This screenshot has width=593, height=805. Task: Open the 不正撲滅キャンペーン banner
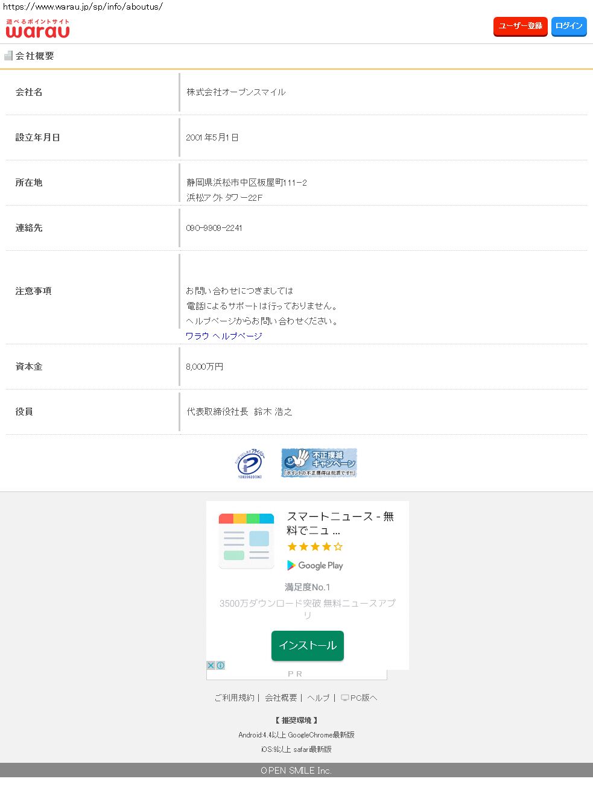[319, 462]
